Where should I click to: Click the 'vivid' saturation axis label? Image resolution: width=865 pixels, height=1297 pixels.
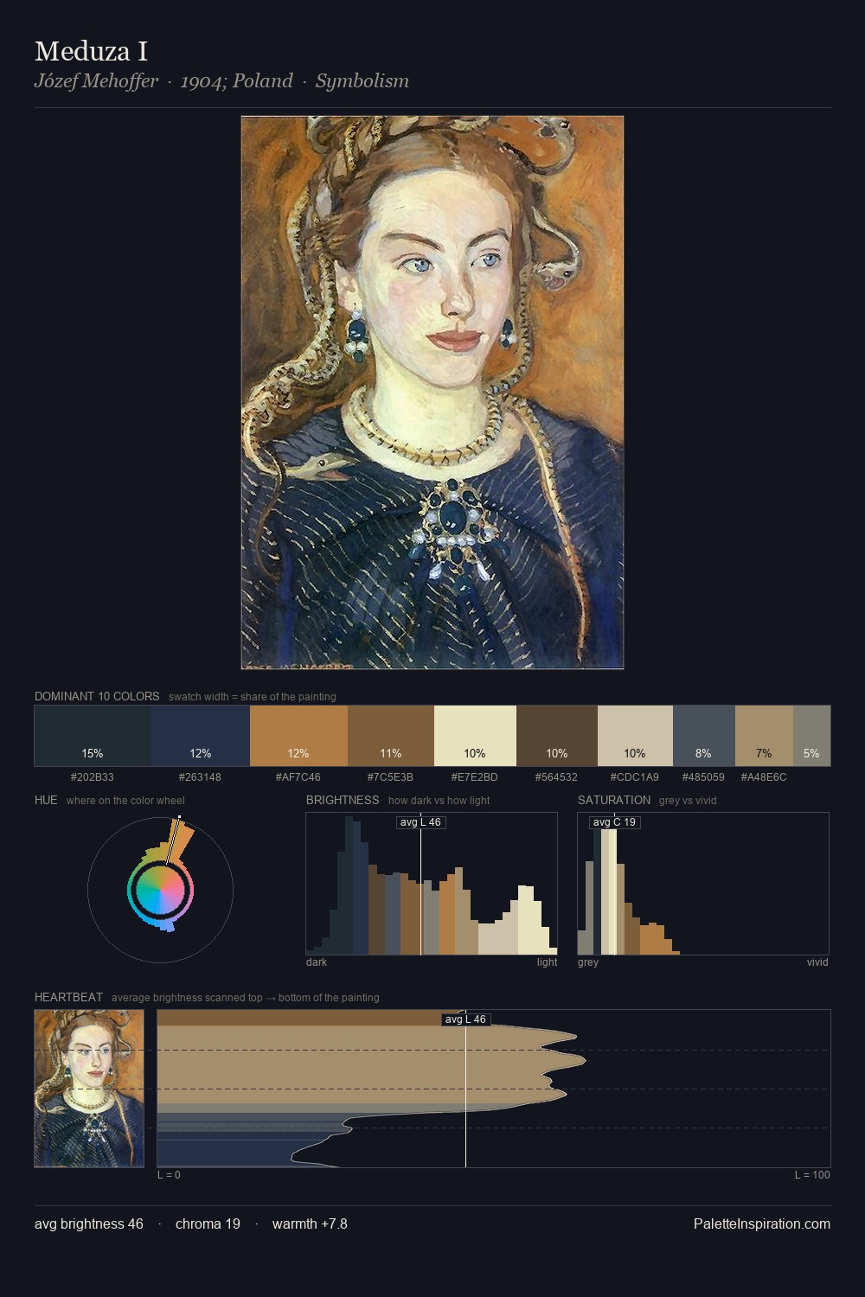(817, 962)
